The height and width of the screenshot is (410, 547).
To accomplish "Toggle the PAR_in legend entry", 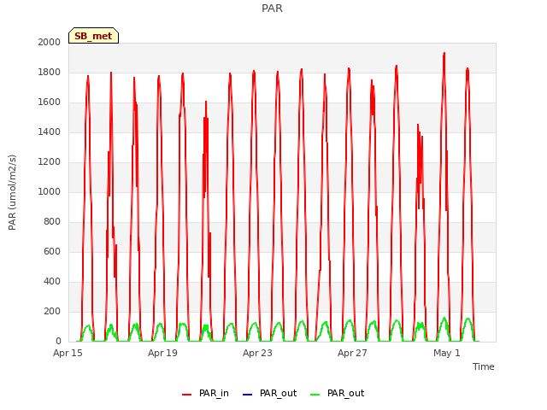I will pos(205,394).
